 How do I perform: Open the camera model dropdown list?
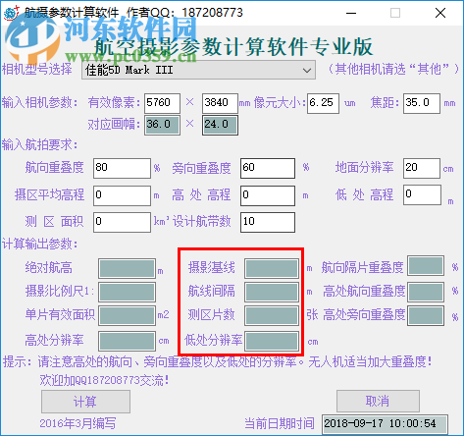point(198,70)
